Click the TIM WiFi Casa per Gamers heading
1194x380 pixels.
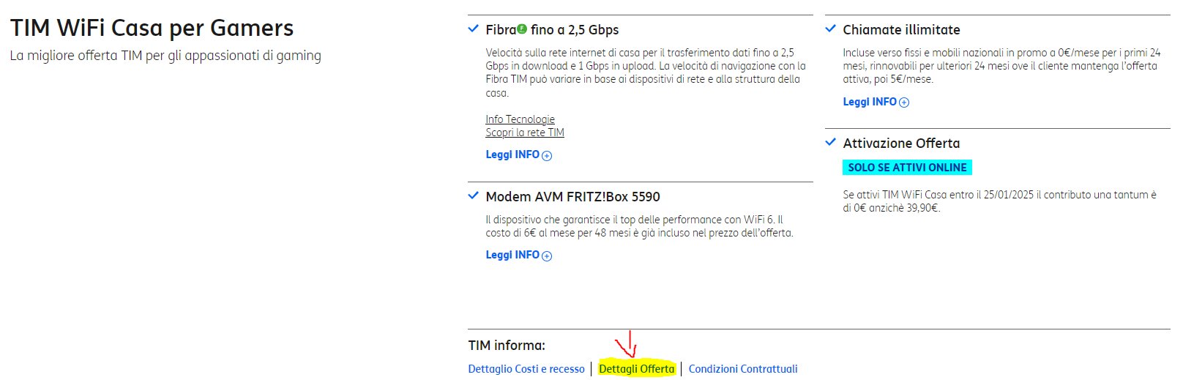click(152, 29)
